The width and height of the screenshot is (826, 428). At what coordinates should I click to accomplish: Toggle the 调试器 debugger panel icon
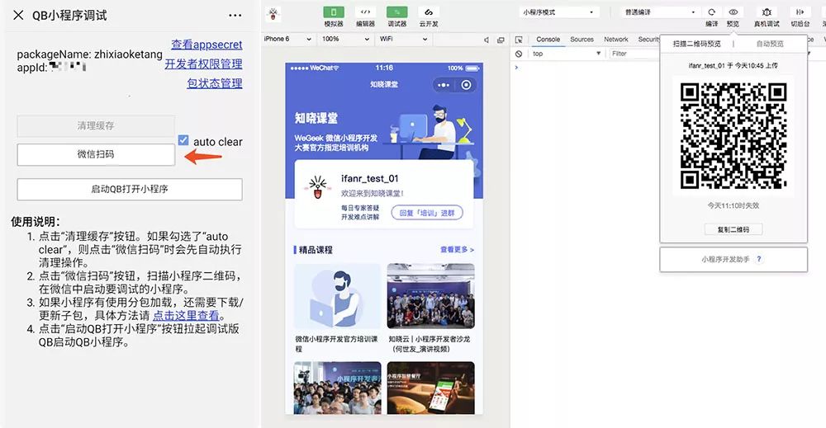point(396,12)
